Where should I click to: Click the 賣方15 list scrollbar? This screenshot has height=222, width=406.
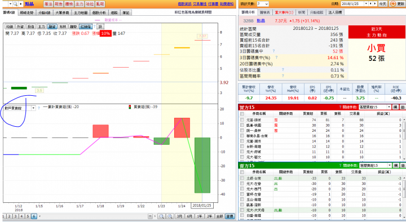(404, 198)
